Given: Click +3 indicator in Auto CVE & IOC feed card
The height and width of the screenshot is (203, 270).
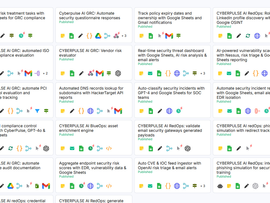Looking at the screenshot, I should pyautogui.click(x=203, y=186).
